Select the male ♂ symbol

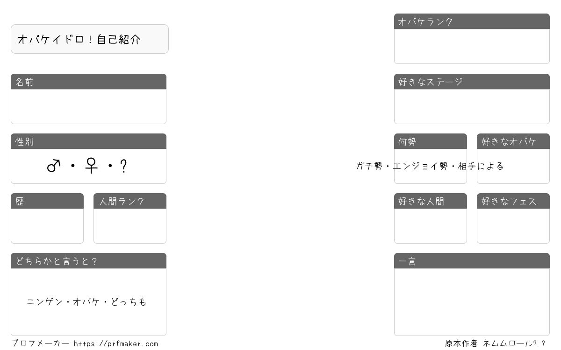pos(54,166)
